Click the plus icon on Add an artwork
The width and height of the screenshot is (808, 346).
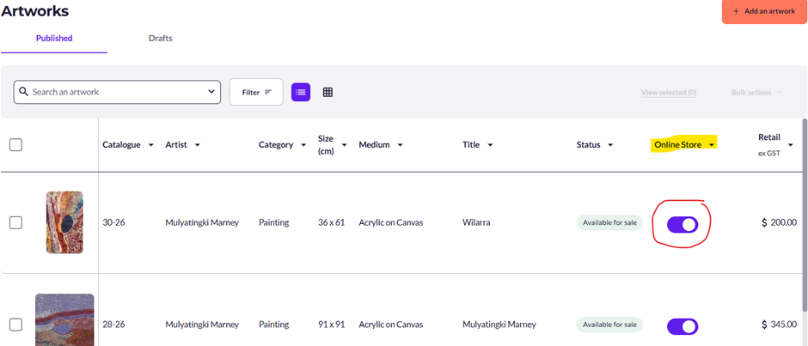point(736,11)
